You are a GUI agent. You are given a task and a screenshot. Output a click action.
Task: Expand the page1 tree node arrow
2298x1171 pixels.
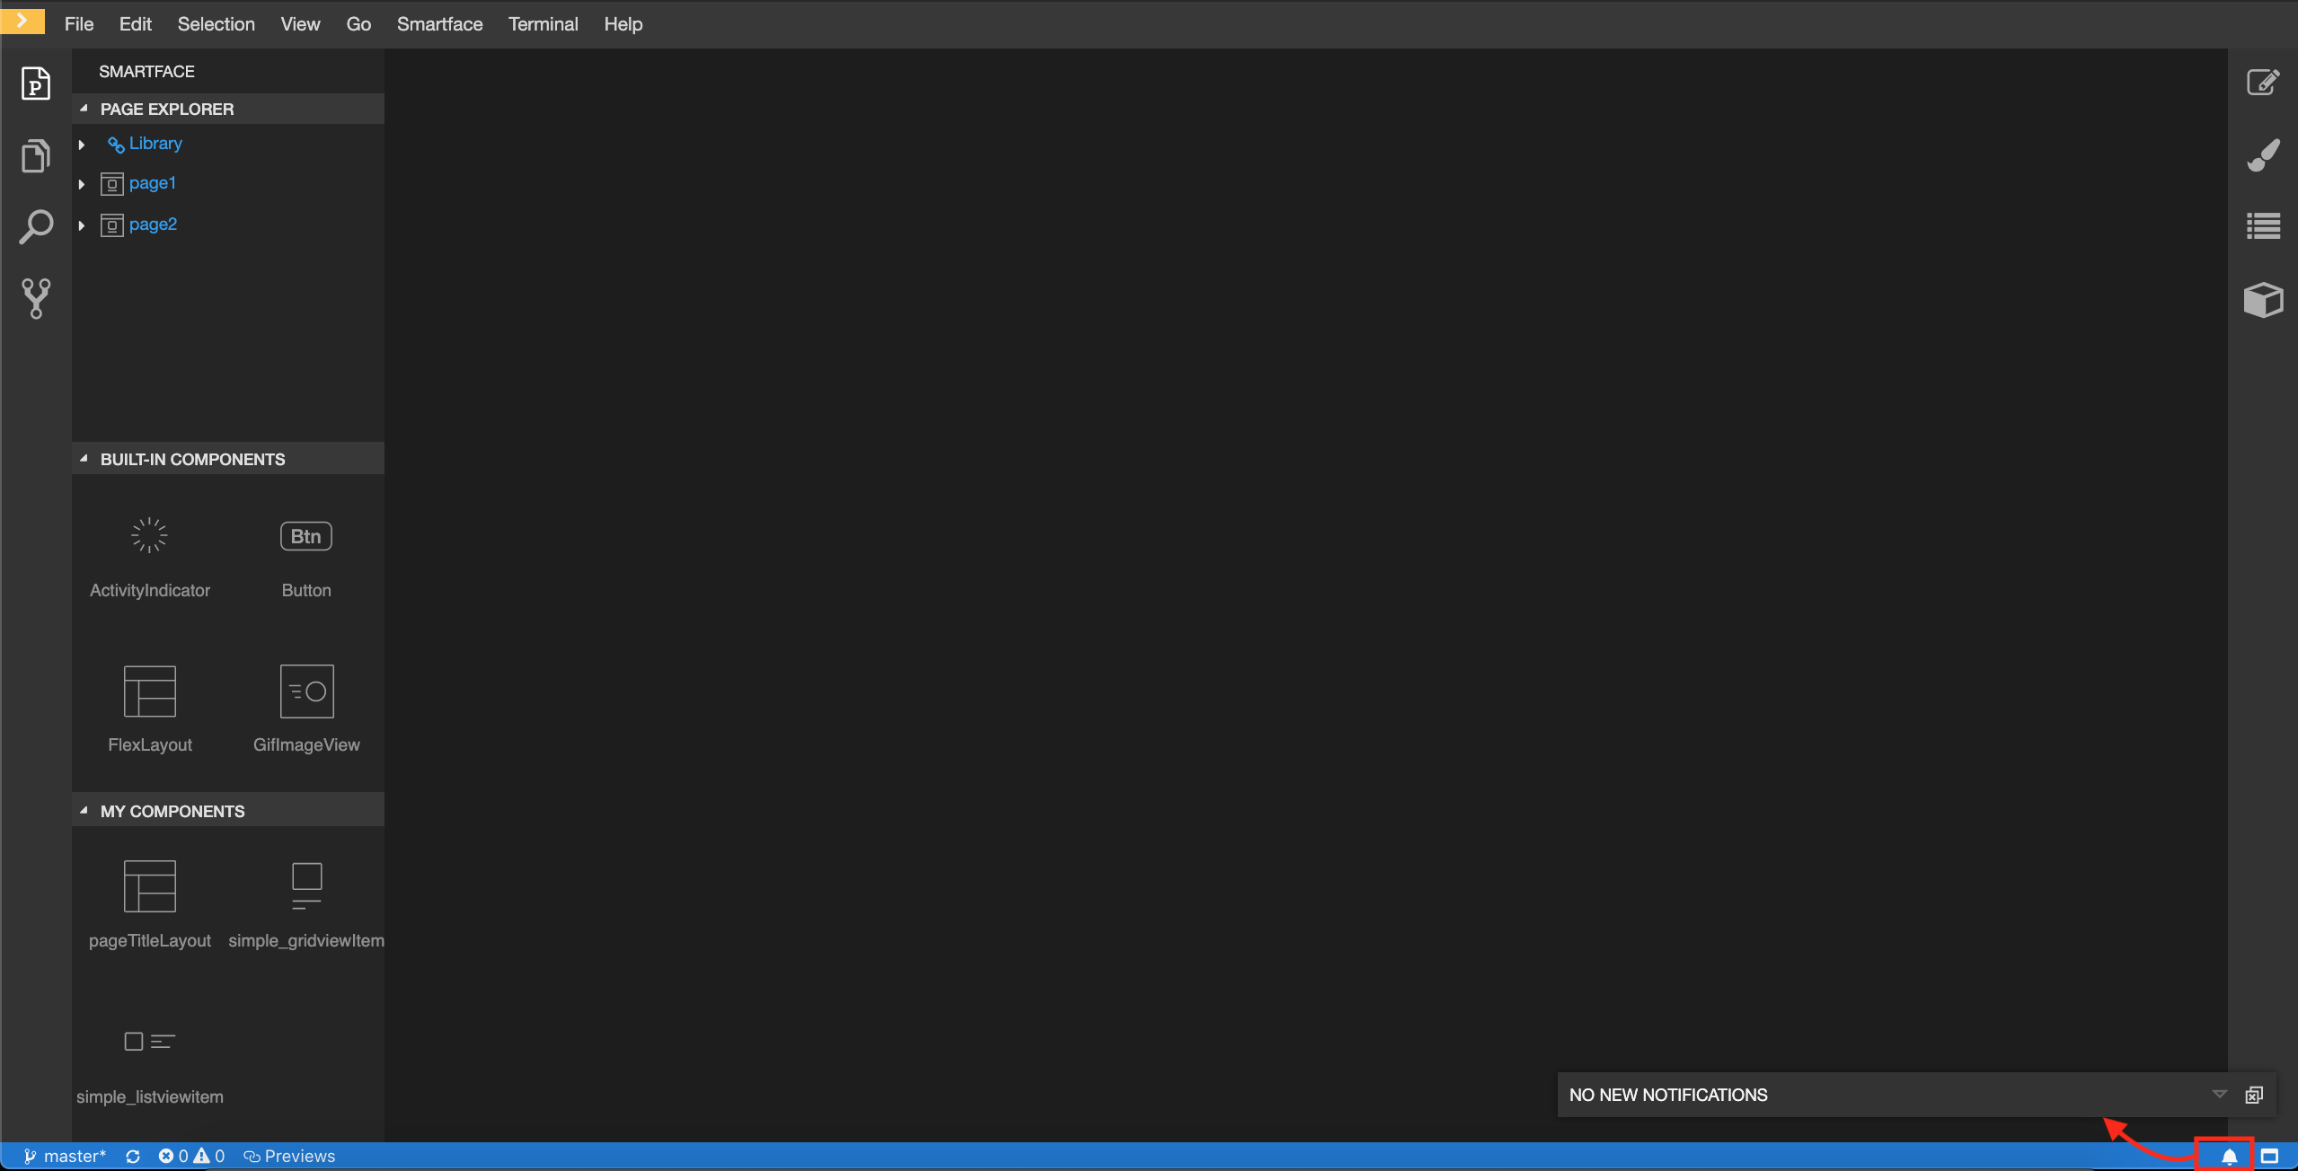pyautogui.click(x=82, y=184)
